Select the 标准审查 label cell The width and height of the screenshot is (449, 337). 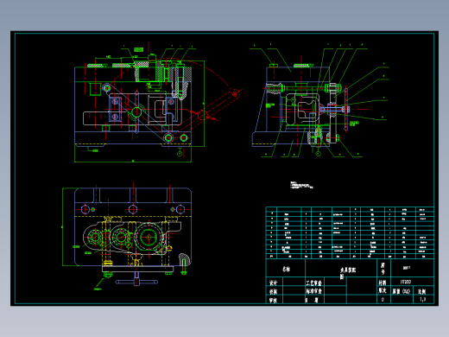(313, 291)
